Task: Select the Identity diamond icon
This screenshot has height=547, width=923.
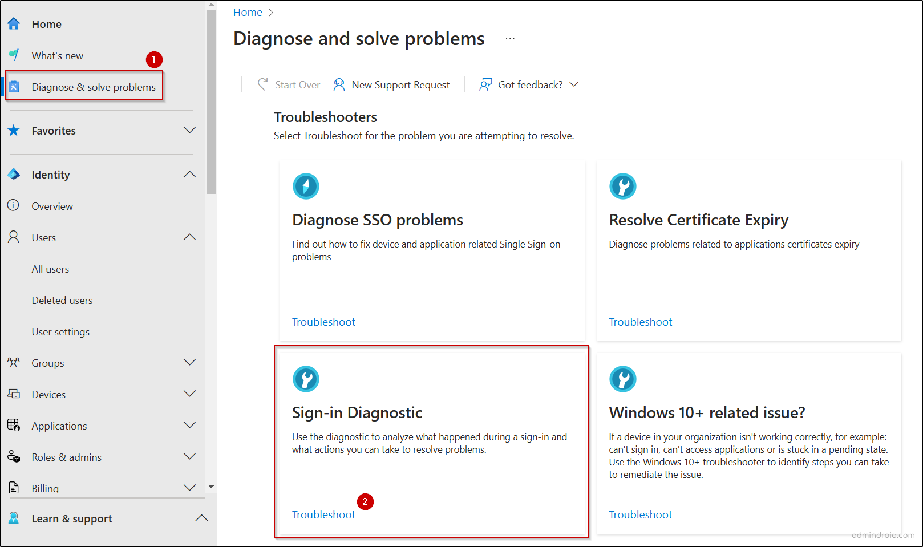Action: [14, 174]
